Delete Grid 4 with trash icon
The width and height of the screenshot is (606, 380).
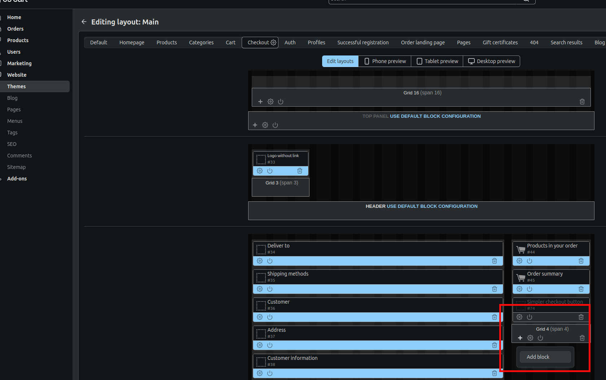tap(582, 338)
